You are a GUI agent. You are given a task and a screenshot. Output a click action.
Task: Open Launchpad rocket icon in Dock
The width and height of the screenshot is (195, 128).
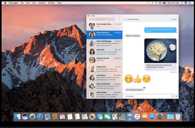pos(33,117)
